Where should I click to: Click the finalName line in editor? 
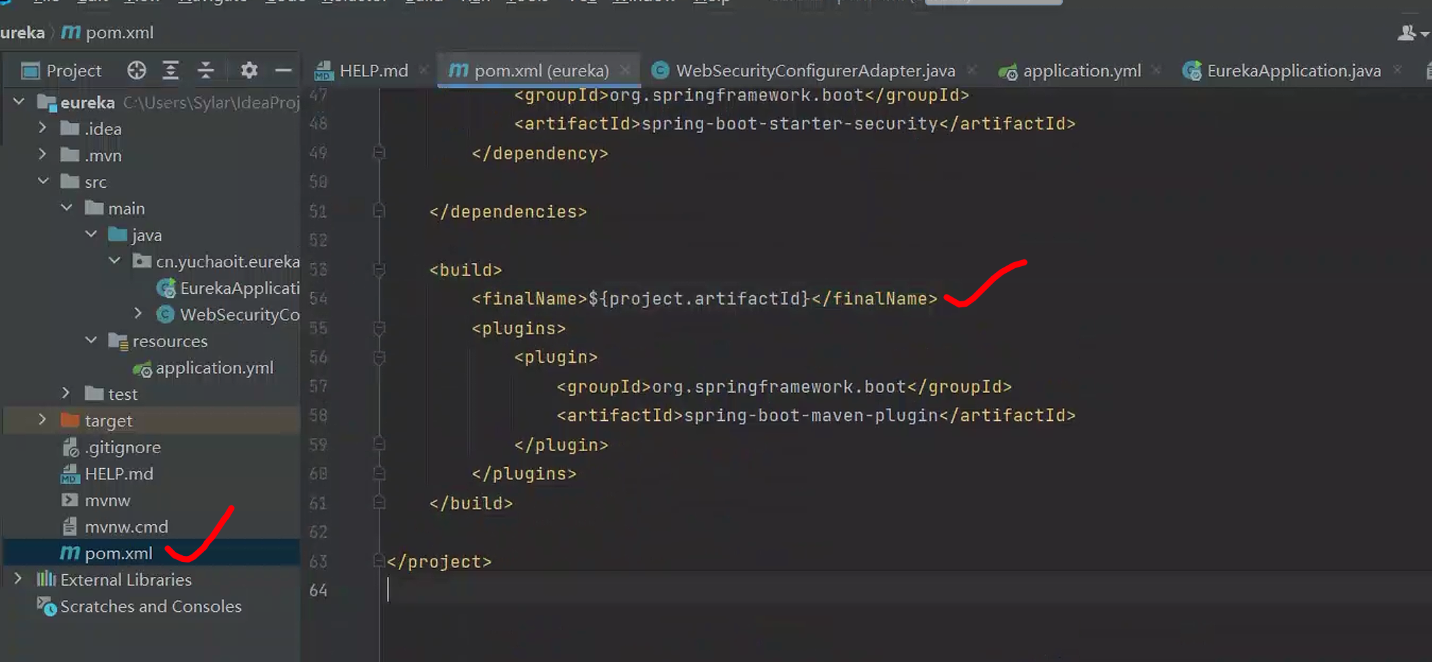(x=703, y=299)
